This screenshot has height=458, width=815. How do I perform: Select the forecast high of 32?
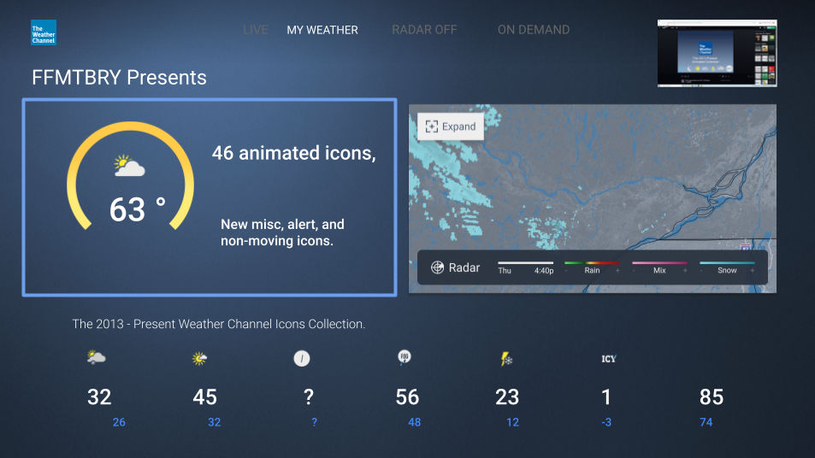tap(99, 397)
